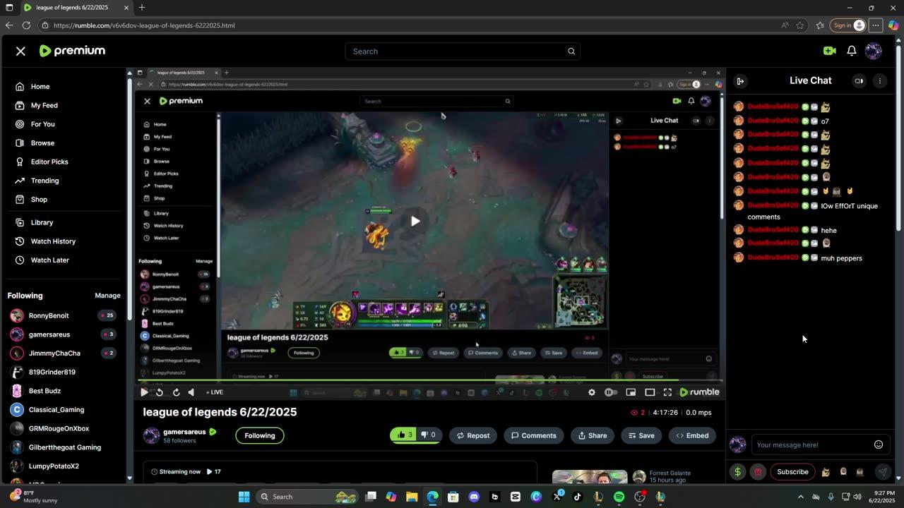Click Manage next to Following
The image size is (904, 508).
107,296
